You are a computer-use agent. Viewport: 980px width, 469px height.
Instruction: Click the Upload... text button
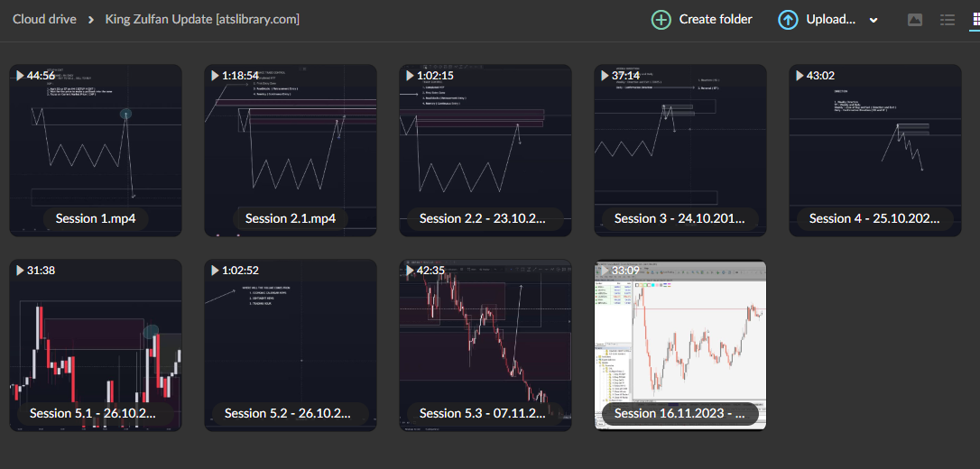click(x=830, y=20)
